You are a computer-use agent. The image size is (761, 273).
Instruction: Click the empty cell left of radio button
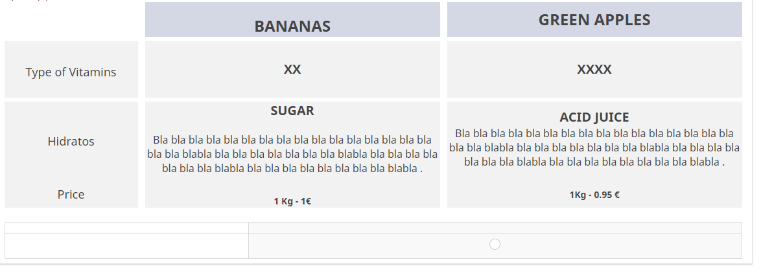pyautogui.click(x=126, y=245)
